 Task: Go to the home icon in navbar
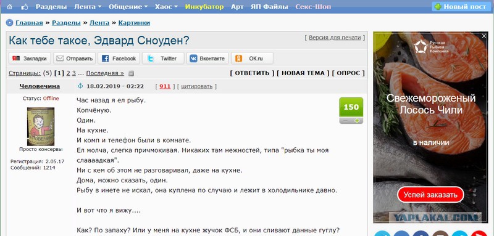(9, 7)
